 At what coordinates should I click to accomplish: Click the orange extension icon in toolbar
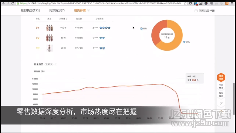tap(227, 3)
